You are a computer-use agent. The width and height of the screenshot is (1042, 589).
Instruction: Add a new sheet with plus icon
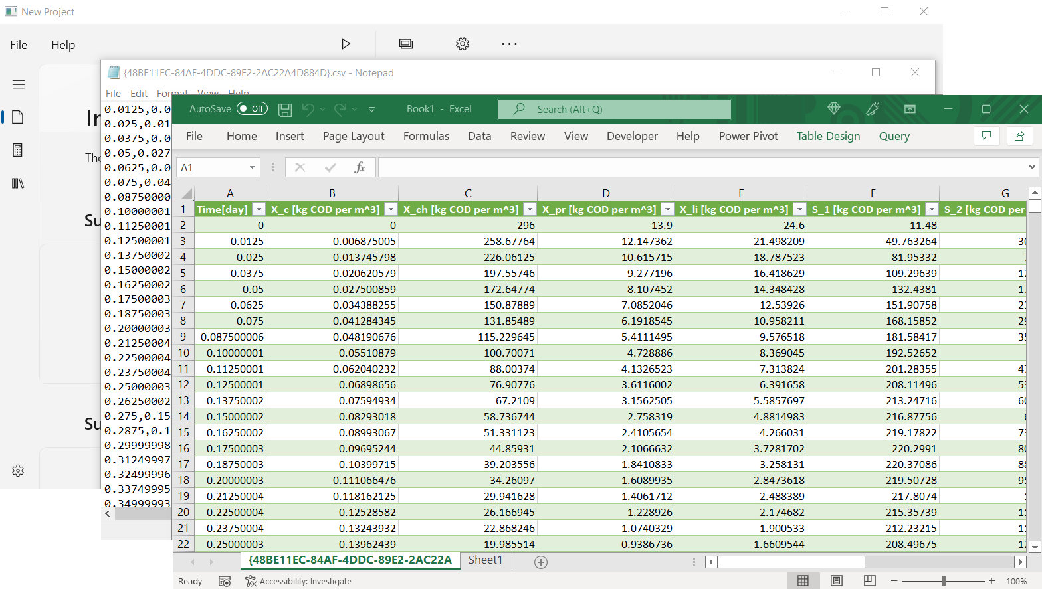point(541,562)
